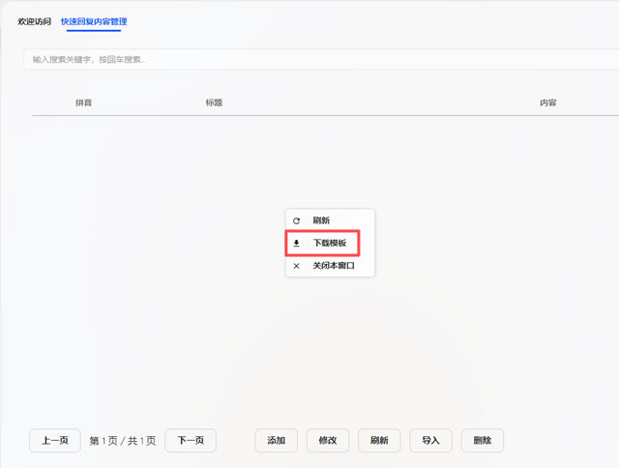The height and width of the screenshot is (468, 619).
Task: Click the 标题 column header
Action: click(214, 102)
